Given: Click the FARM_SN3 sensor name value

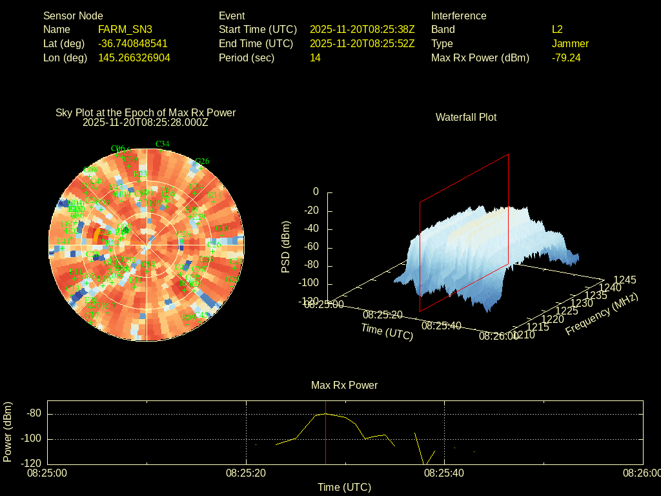Looking at the screenshot, I should (125, 29).
